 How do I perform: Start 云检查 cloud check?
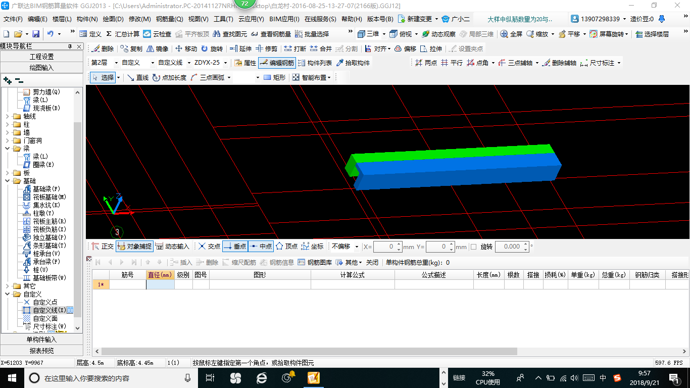point(157,34)
